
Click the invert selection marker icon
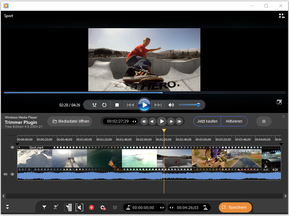(68, 207)
